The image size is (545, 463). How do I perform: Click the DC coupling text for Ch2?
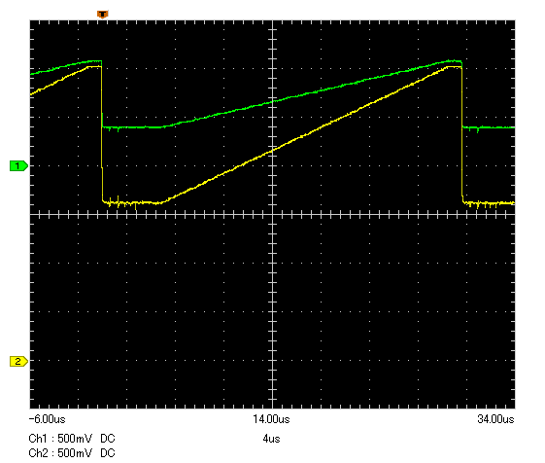pos(108,453)
